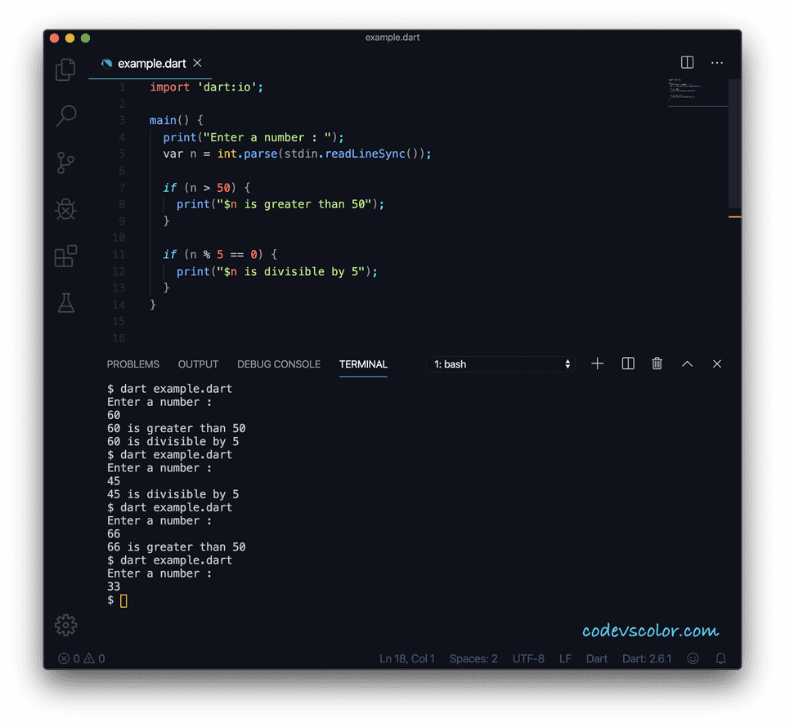
Task: Open the Extensions view icon
Action: coord(65,256)
